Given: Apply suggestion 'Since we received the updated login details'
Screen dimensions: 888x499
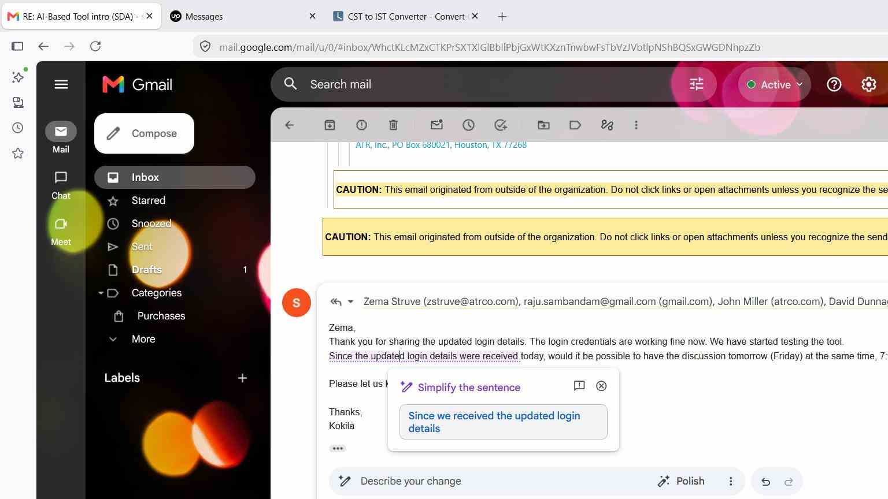Looking at the screenshot, I should [x=503, y=422].
